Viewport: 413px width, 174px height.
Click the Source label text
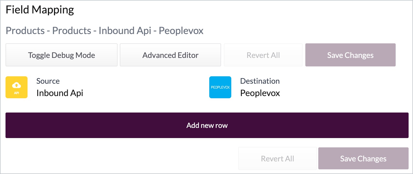point(48,81)
